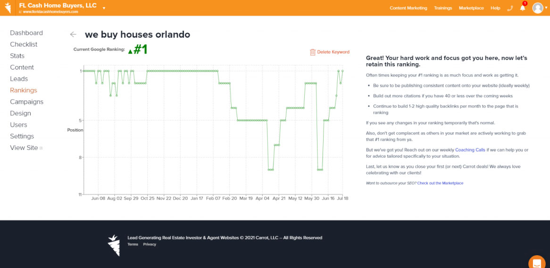Click the Carrot logo in top bar
This screenshot has width=550, height=268.
8,8
